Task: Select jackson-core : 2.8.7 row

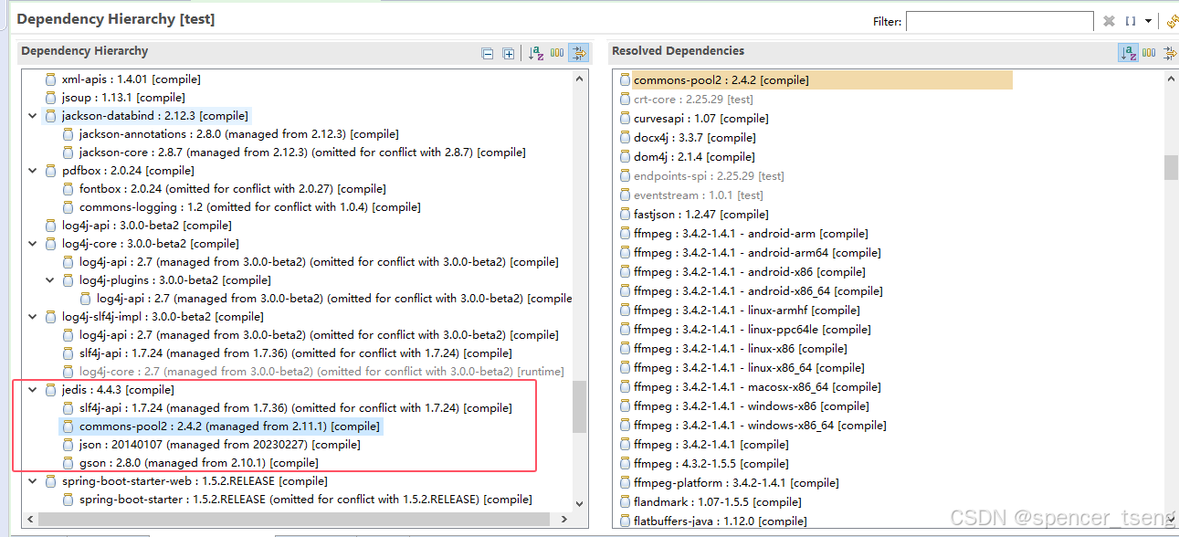Action: pos(302,153)
